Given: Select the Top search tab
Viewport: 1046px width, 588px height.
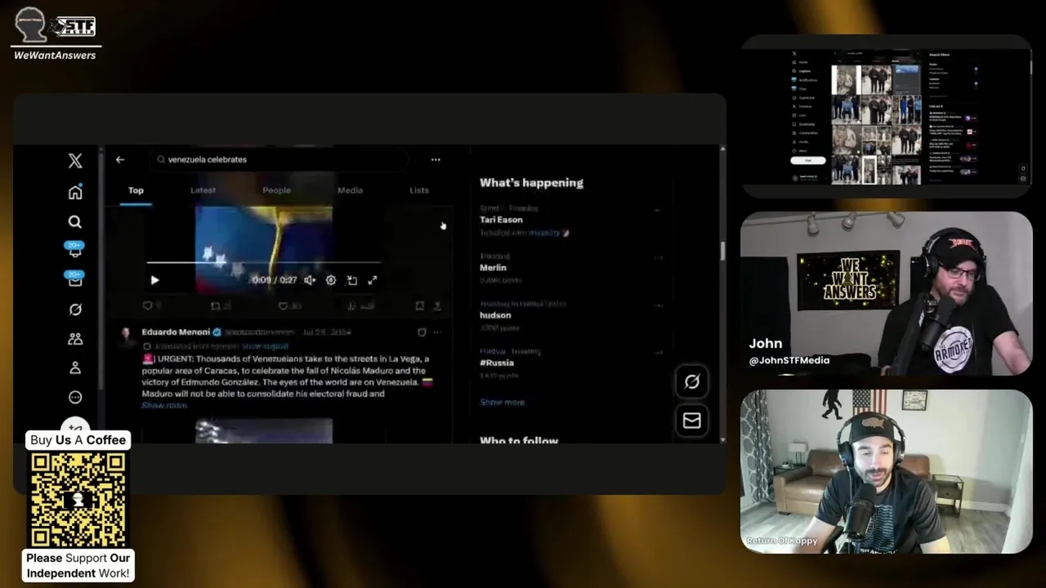Looking at the screenshot, I should tap(136, 190).
